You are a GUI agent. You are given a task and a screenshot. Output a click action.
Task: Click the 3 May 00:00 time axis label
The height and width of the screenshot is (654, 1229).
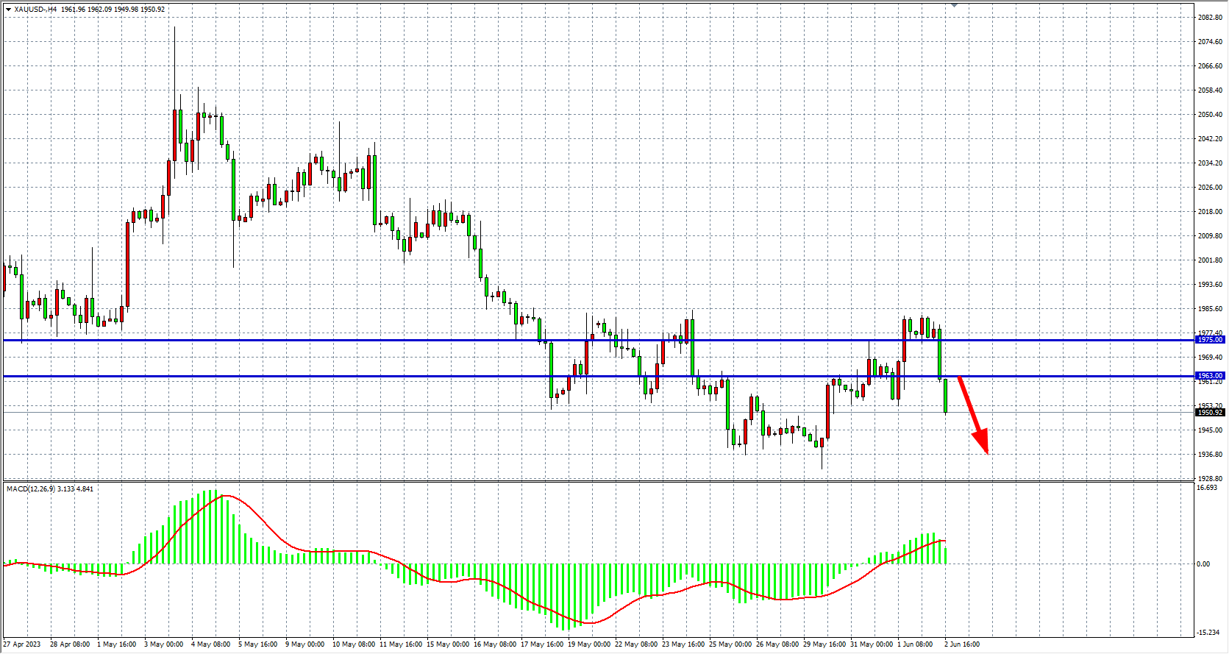pyautogui.click(x=163, y=644)
